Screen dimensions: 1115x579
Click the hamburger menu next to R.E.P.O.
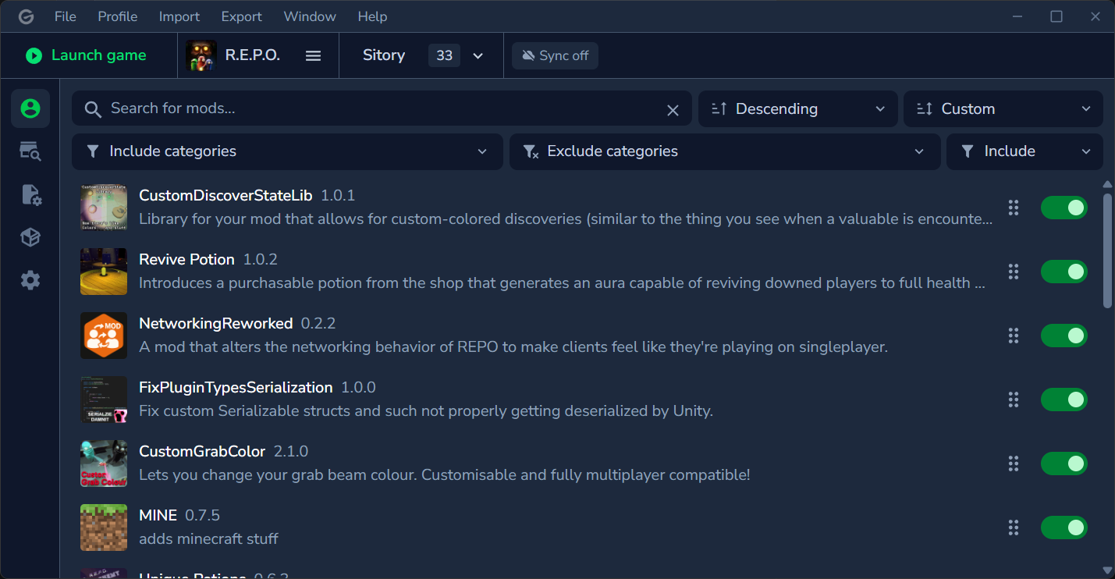[313, 56]
